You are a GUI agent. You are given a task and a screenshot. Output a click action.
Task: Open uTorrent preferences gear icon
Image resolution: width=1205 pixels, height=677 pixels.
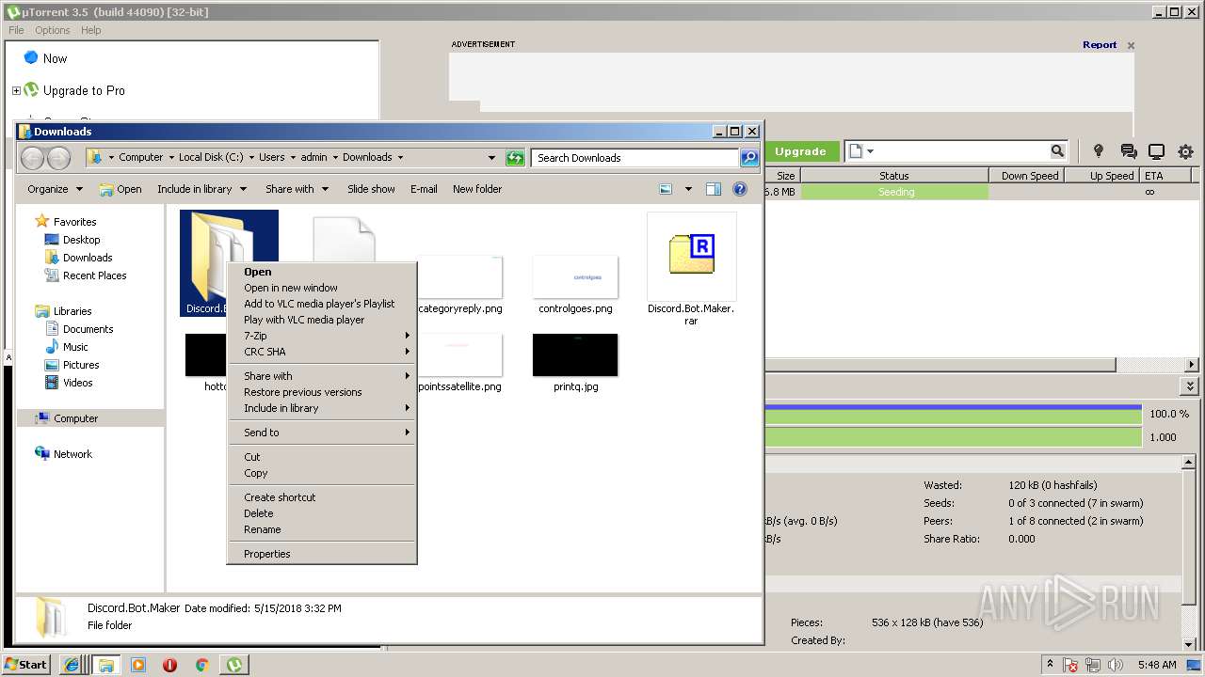coord(1185,151)
